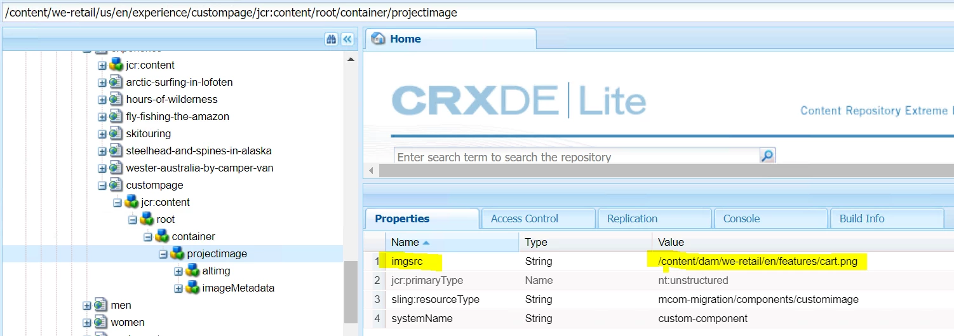Click the page icon of wester-australia-by-camper-van

click(116, 168)
